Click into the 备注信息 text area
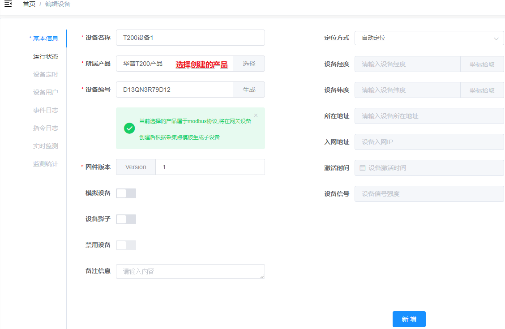The height and width of the screenshot is (329, 505). (190, 271)
